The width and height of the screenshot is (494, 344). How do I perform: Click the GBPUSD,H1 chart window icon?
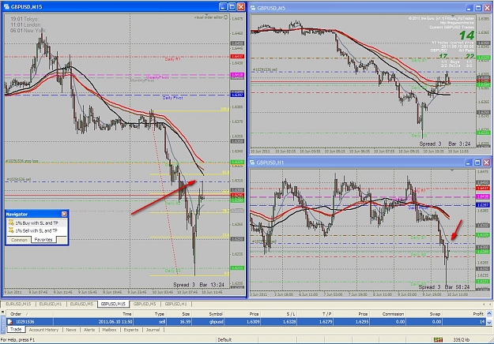[x=253, y=163]
